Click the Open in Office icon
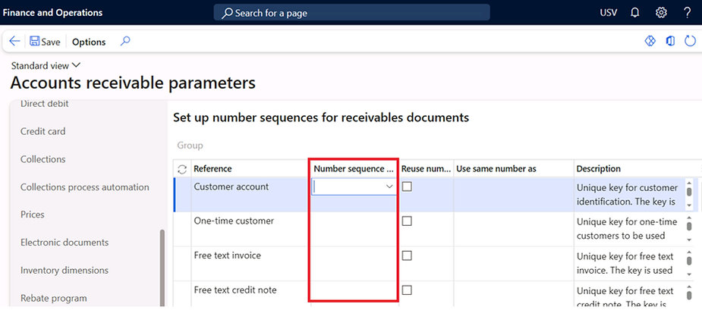Image resolution: width=702 pixels, height=329 pixels. point(670,42)
